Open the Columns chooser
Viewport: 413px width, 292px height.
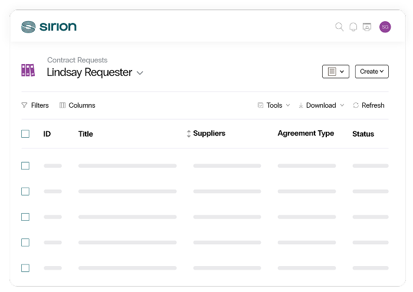77,105
